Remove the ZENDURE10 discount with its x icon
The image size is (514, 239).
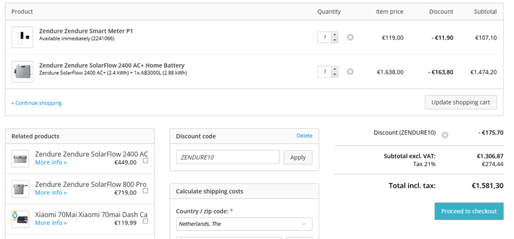click(x=445, y=135)
